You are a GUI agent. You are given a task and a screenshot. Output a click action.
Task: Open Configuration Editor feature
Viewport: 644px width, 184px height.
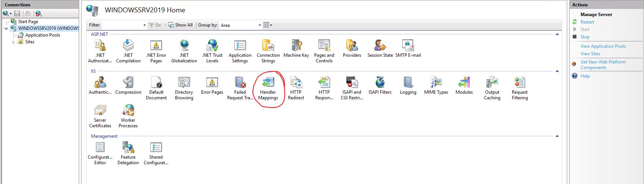pyautogui.click(x=100, y=153)
